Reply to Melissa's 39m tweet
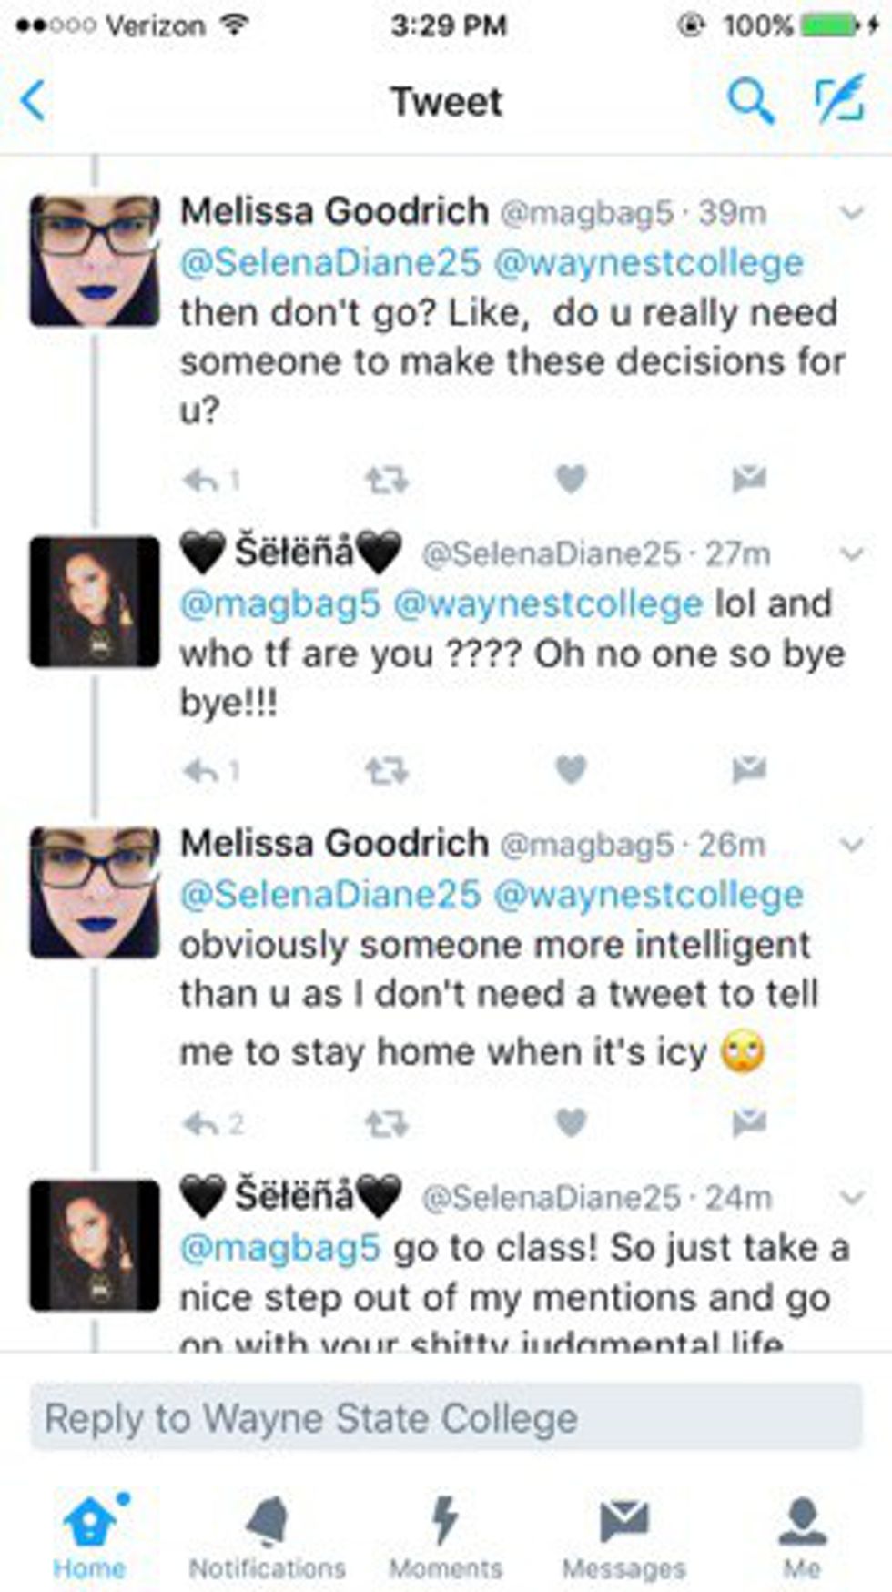 pyautogui.click(x=200, y=479)
